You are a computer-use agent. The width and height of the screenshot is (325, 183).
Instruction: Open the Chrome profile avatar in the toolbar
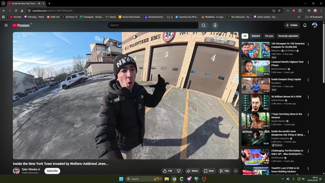pos(315,11)
